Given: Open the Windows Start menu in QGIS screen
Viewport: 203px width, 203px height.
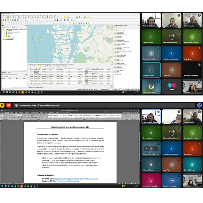Looking at the screenshot, I should point(3,92).
